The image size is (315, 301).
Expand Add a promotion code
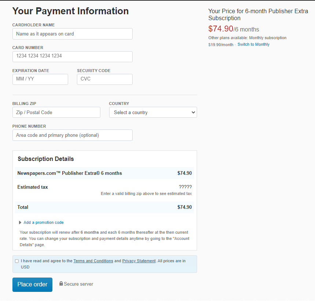[x=44, y=223]
